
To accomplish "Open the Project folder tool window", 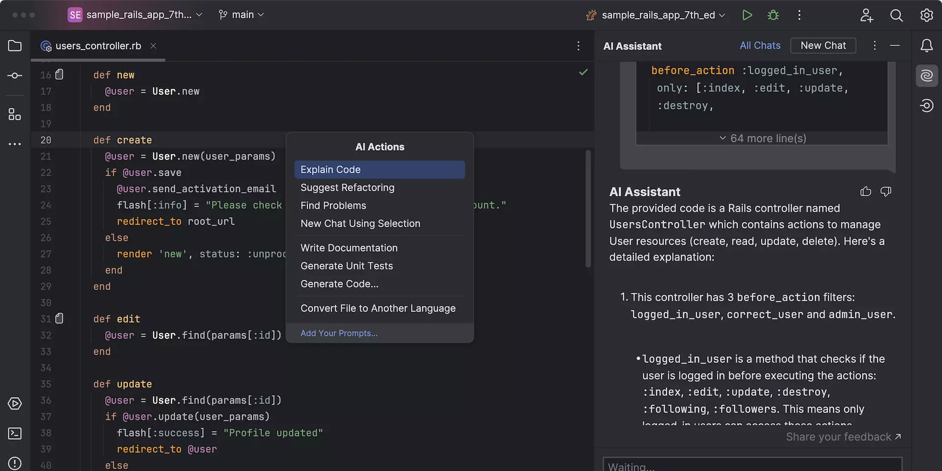I will click(x=15, y=46).
